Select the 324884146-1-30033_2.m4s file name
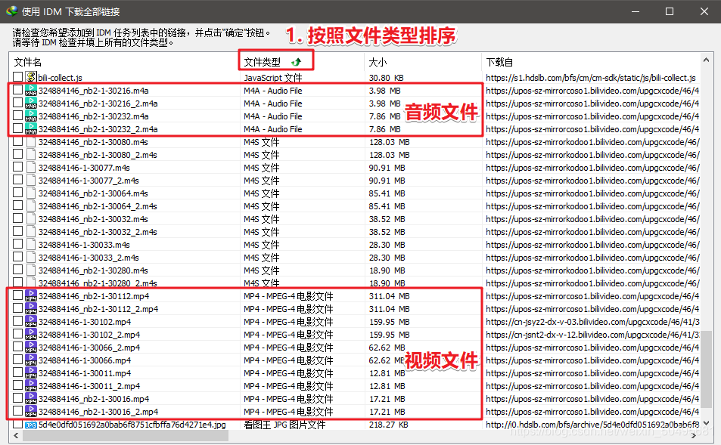Viewport: 721px width, 445px height. [x=89, y=258]
